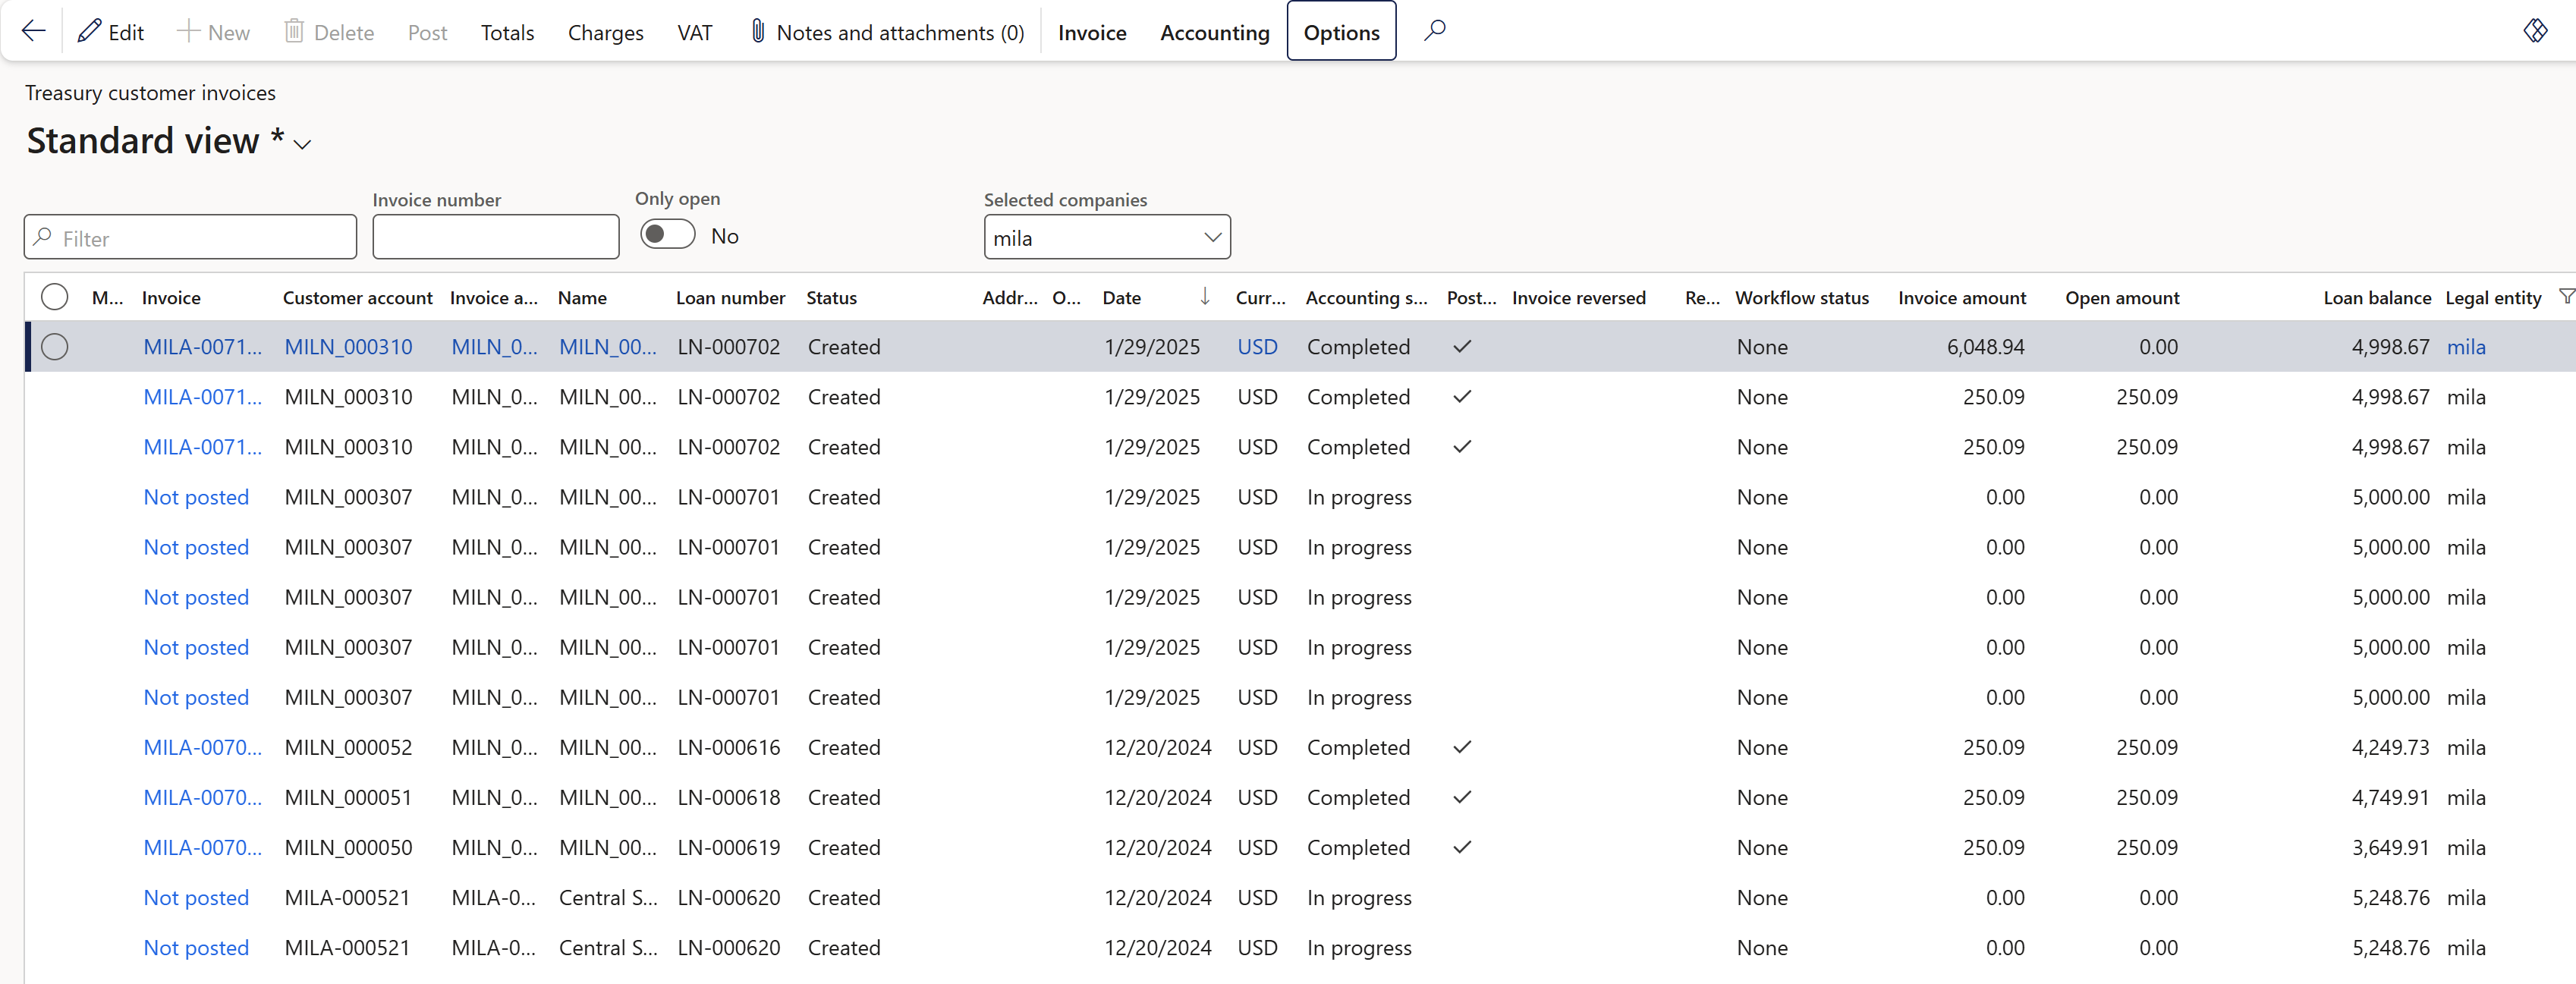2576x984 pixels.
Task: Open the Charges command
Action: tap(605, 32)
